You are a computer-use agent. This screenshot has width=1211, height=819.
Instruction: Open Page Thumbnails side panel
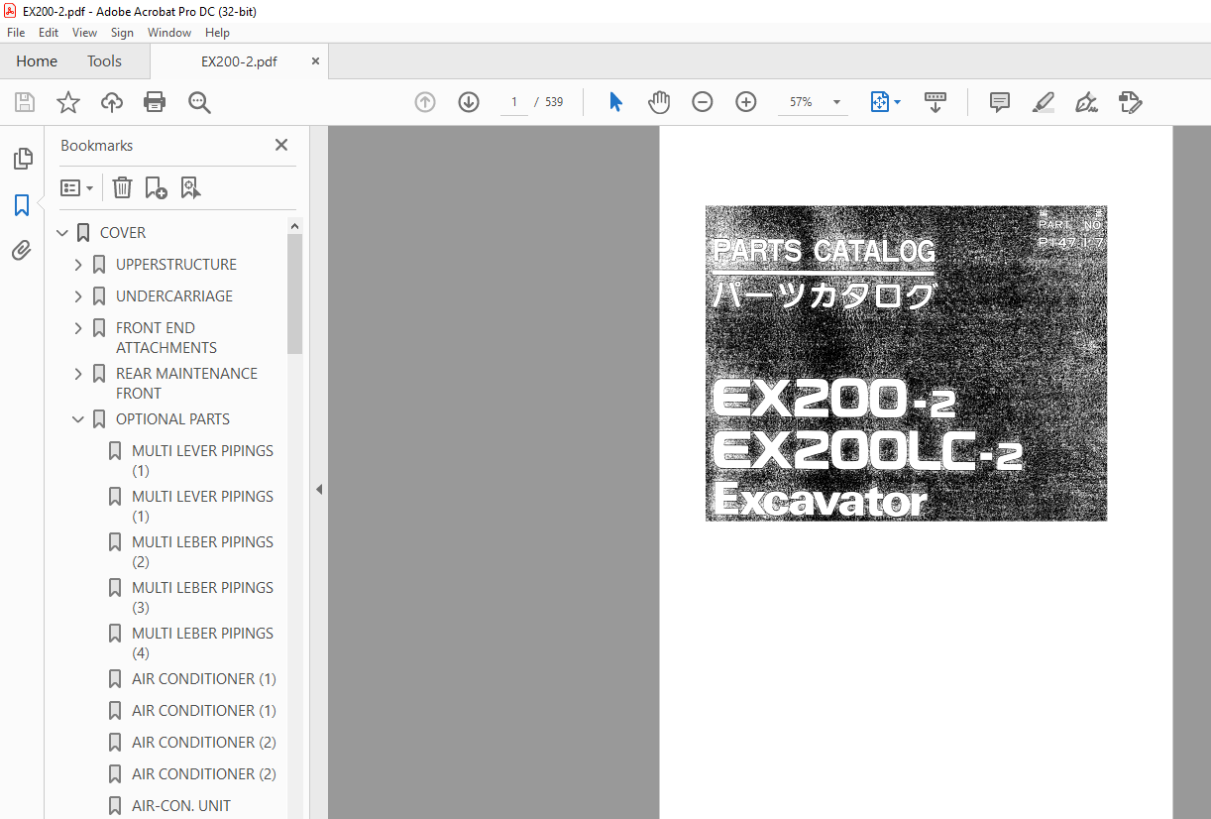[22, 159]
